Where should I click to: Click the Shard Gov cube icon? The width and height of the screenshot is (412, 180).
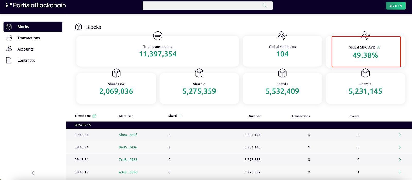pyautogui.click(x=116, y=73)
